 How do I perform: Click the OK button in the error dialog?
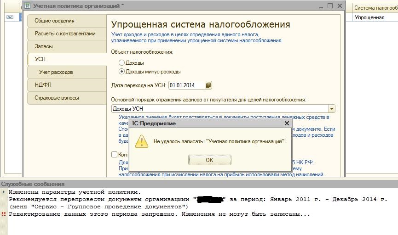pos(209,160)
